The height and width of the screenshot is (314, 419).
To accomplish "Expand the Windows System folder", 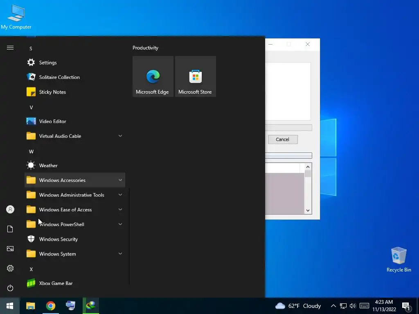I will pyautogui.click(x=75, y=254).
